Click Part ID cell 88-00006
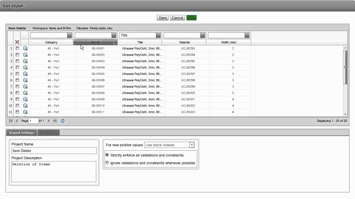 (98, 80)
